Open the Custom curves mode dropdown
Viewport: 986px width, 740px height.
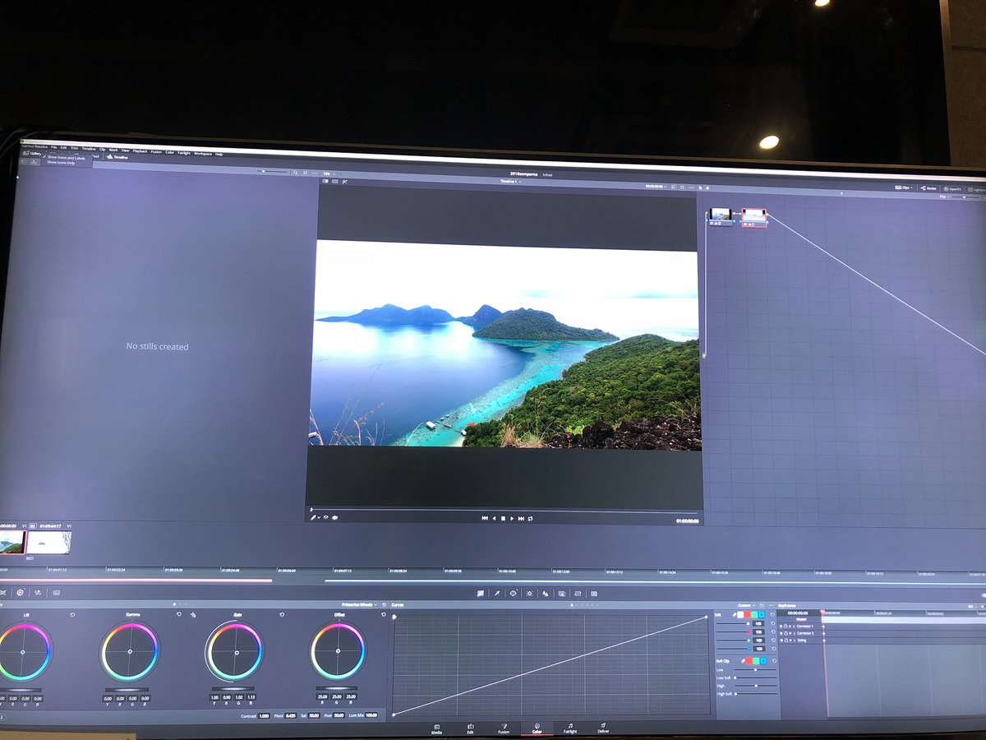pyautogui.click(x=746, y=605)
